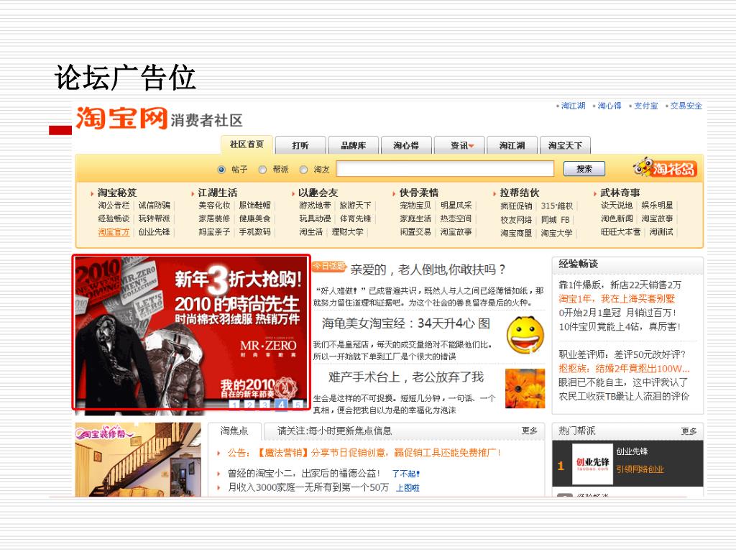Click 更多 in the 热门帮派 header

(x=689, y=431)
